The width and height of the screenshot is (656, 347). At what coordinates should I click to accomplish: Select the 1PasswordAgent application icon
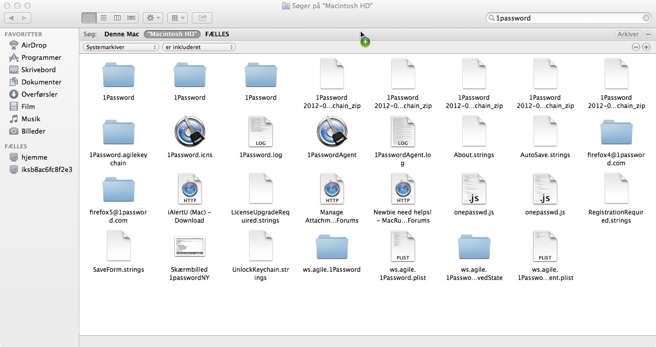[332, 133]
